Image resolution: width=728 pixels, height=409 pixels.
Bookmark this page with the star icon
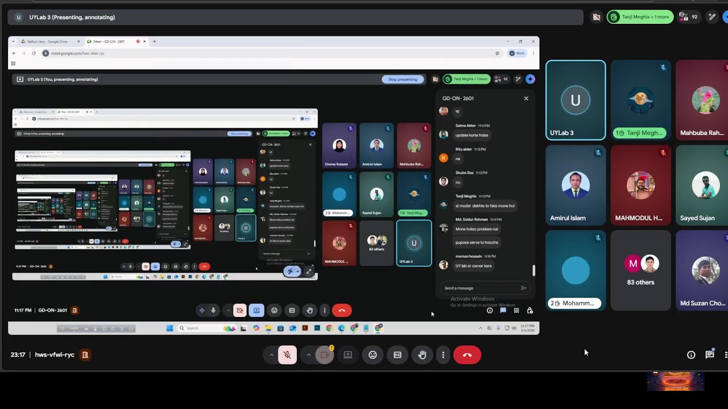pos(497,53)
